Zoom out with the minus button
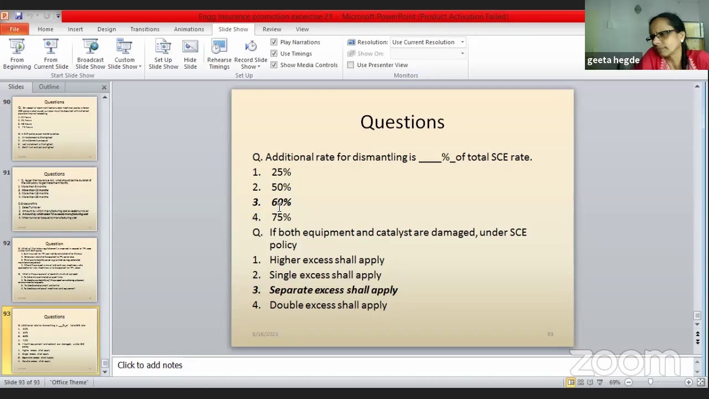The height and width of the screenshot is (399, 709). [x=629, y=382]
